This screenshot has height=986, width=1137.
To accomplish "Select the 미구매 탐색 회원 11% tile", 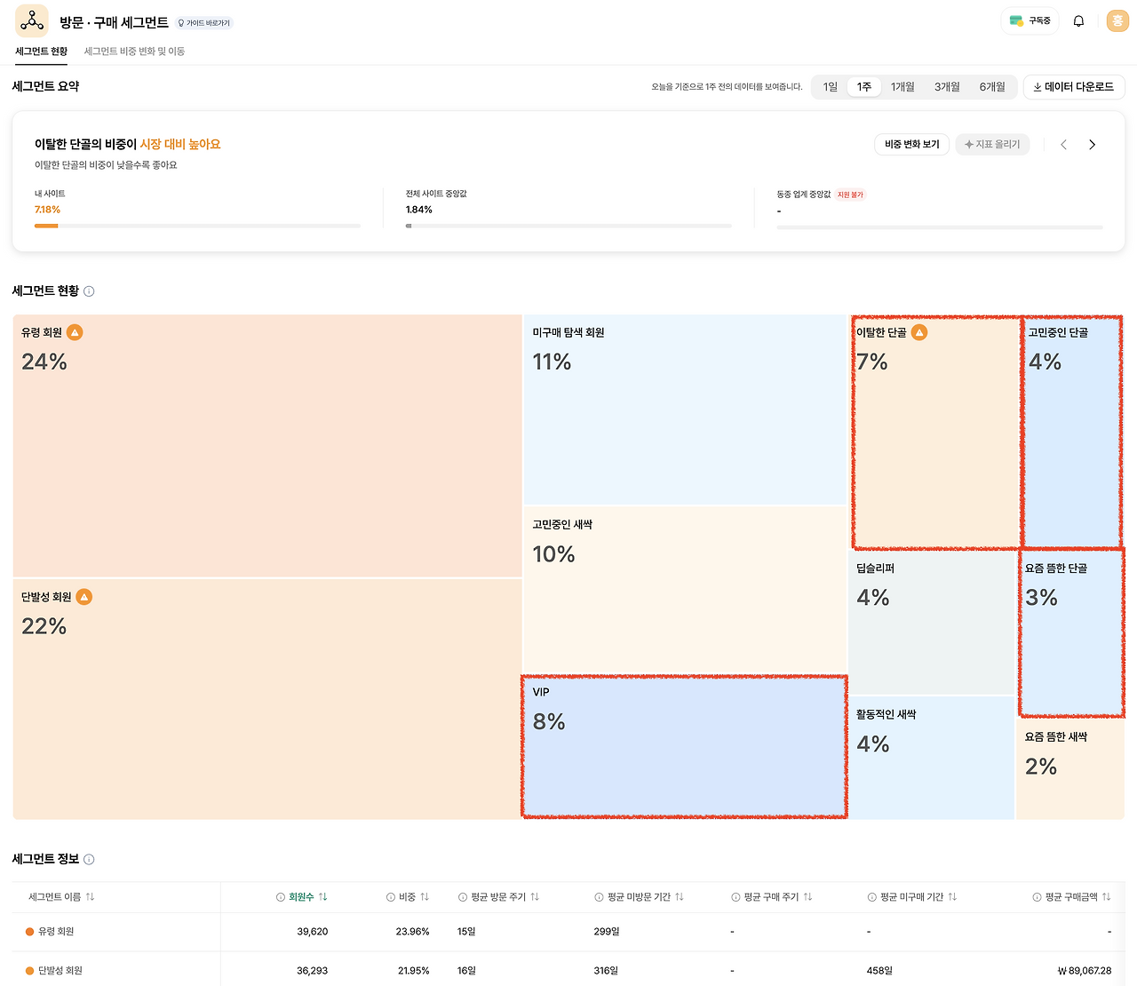I will (686, 410).
